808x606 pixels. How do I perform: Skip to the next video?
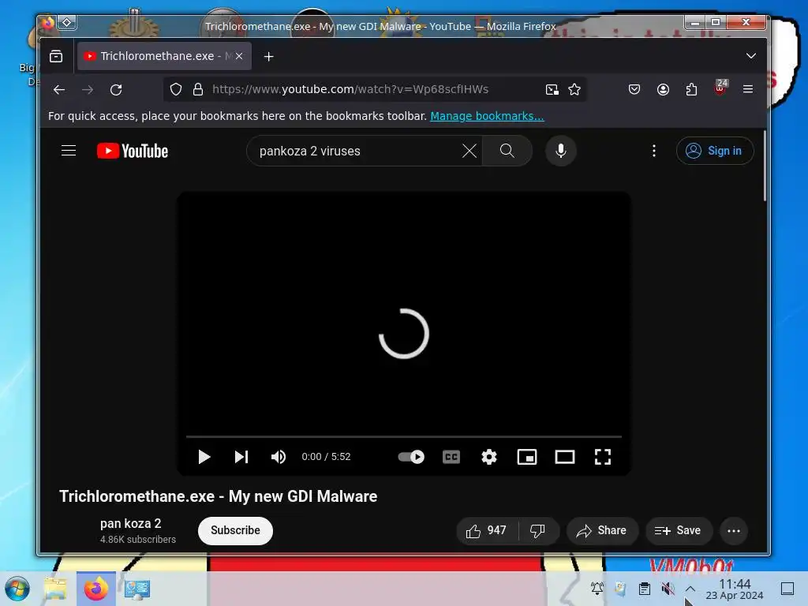241,457
